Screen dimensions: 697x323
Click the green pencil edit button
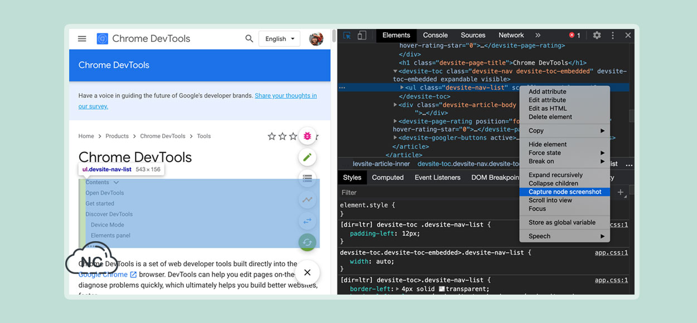point(307,157)
